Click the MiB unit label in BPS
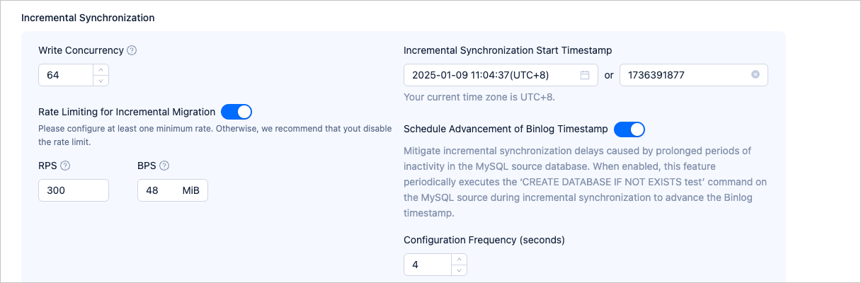Image resolution: width=861 pixels, height=283 pixels. coord(190,190)
